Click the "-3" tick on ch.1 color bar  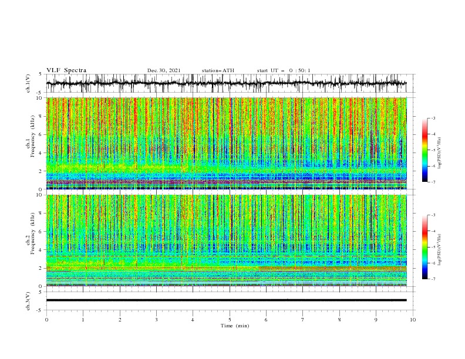pos(433,118)
